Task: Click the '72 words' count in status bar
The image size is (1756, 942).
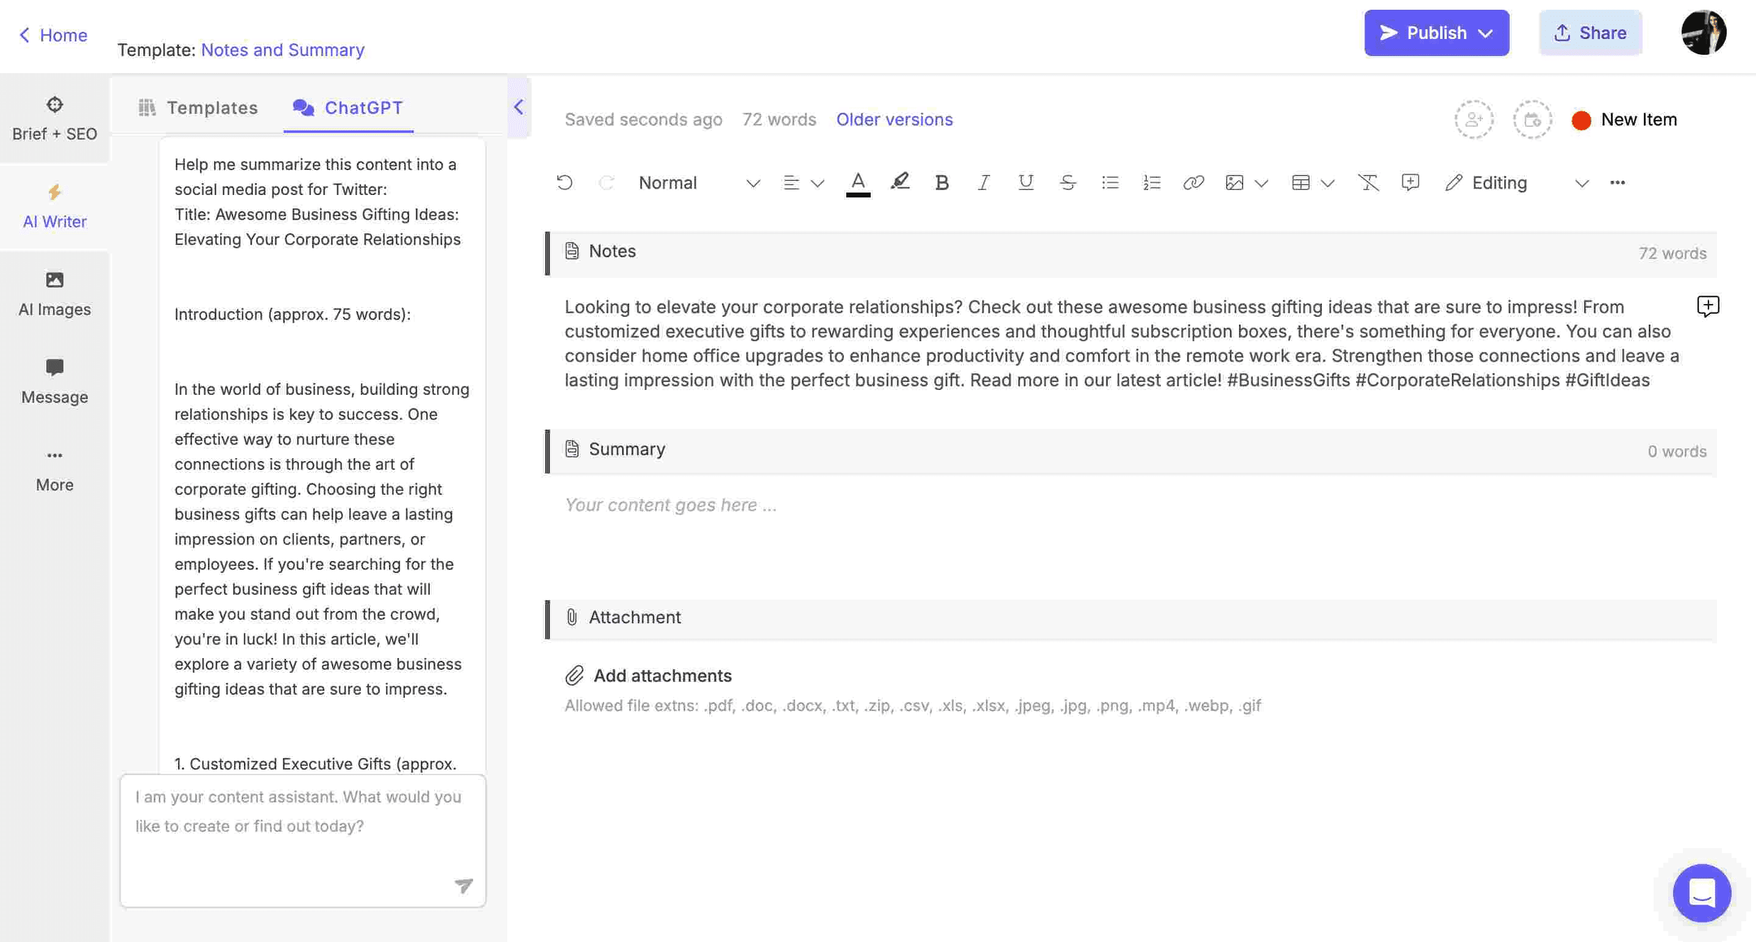Action: coord(779,119)
